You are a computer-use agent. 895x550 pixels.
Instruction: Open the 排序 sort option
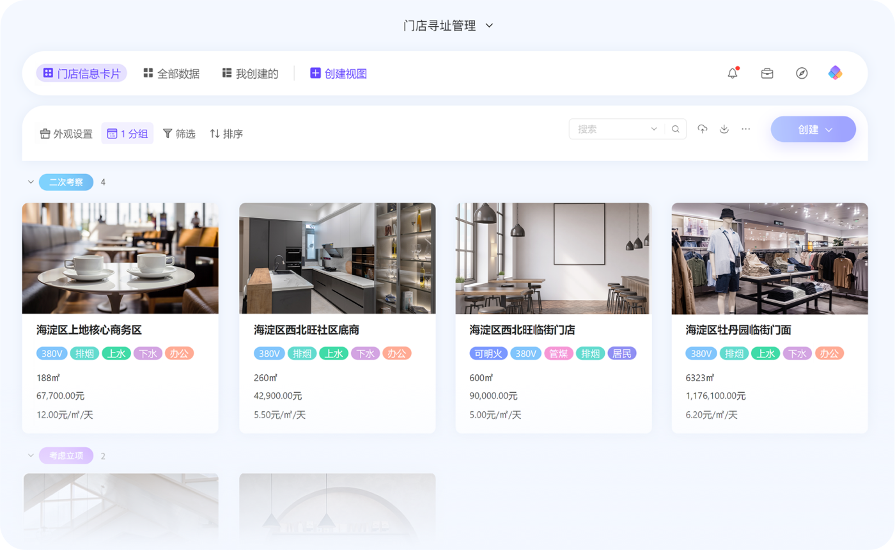226,134
